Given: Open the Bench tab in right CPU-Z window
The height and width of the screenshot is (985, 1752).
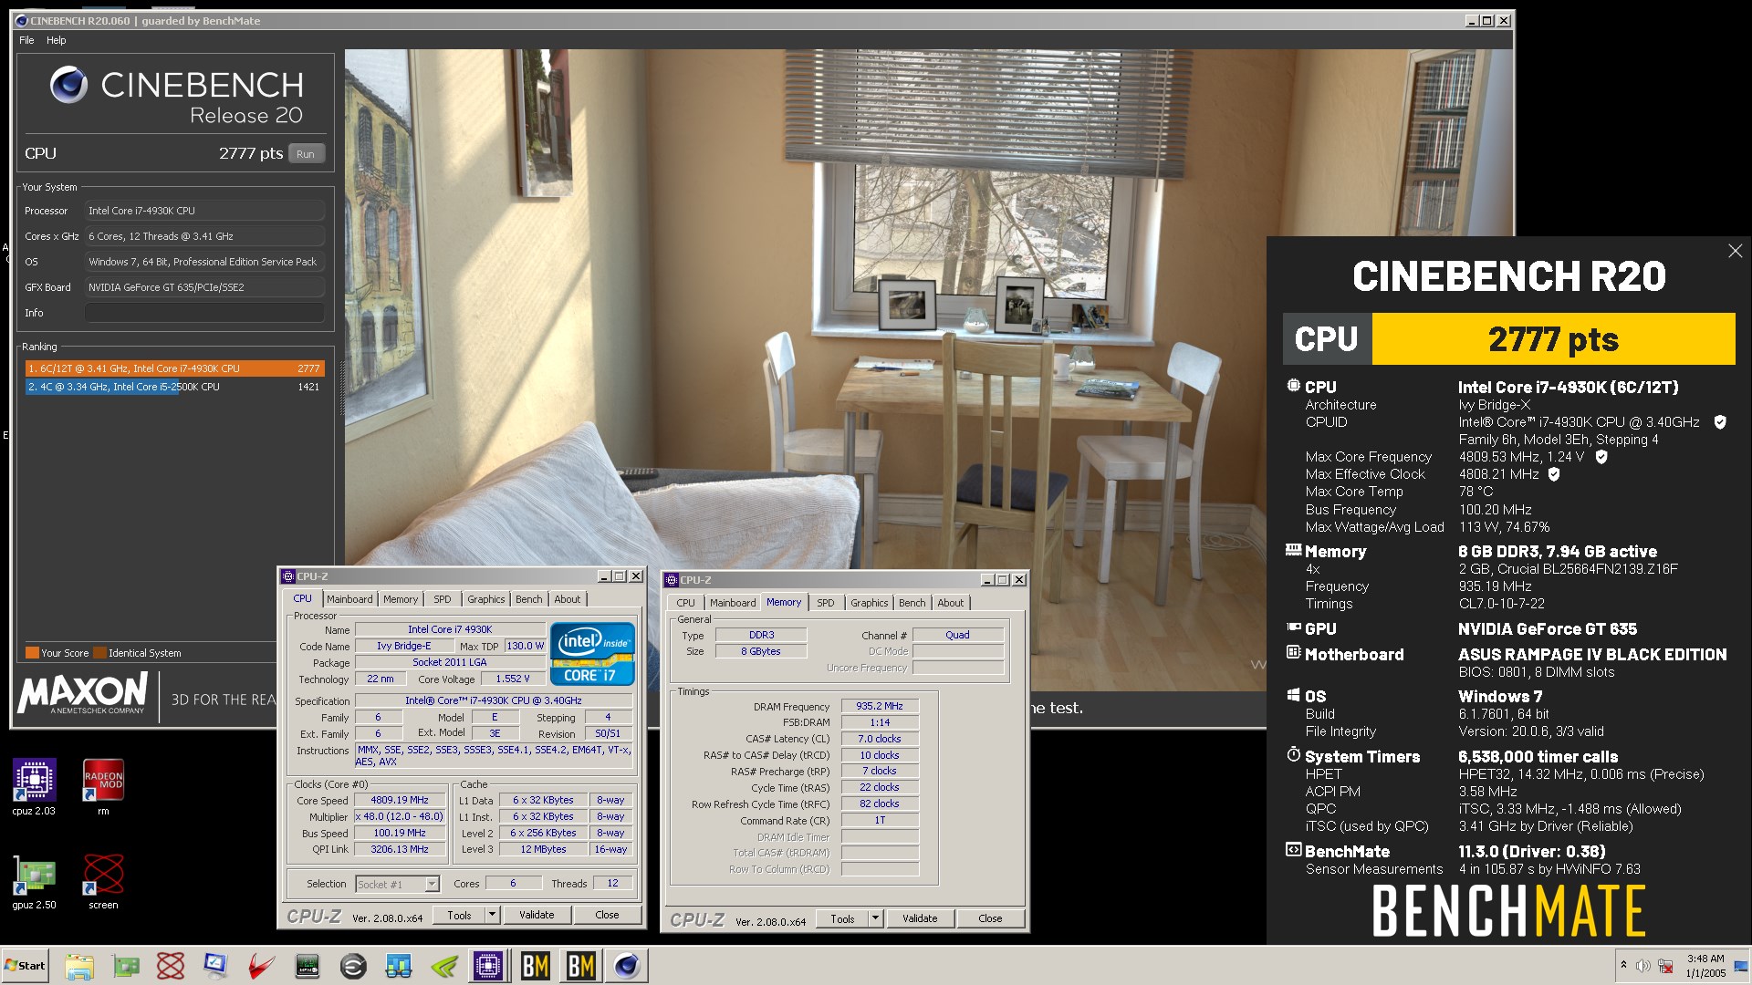Looking at the screenshot, I should (912, 603).
